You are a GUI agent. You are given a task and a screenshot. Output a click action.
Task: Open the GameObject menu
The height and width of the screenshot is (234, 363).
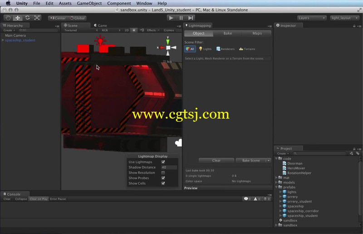(89, 3)
